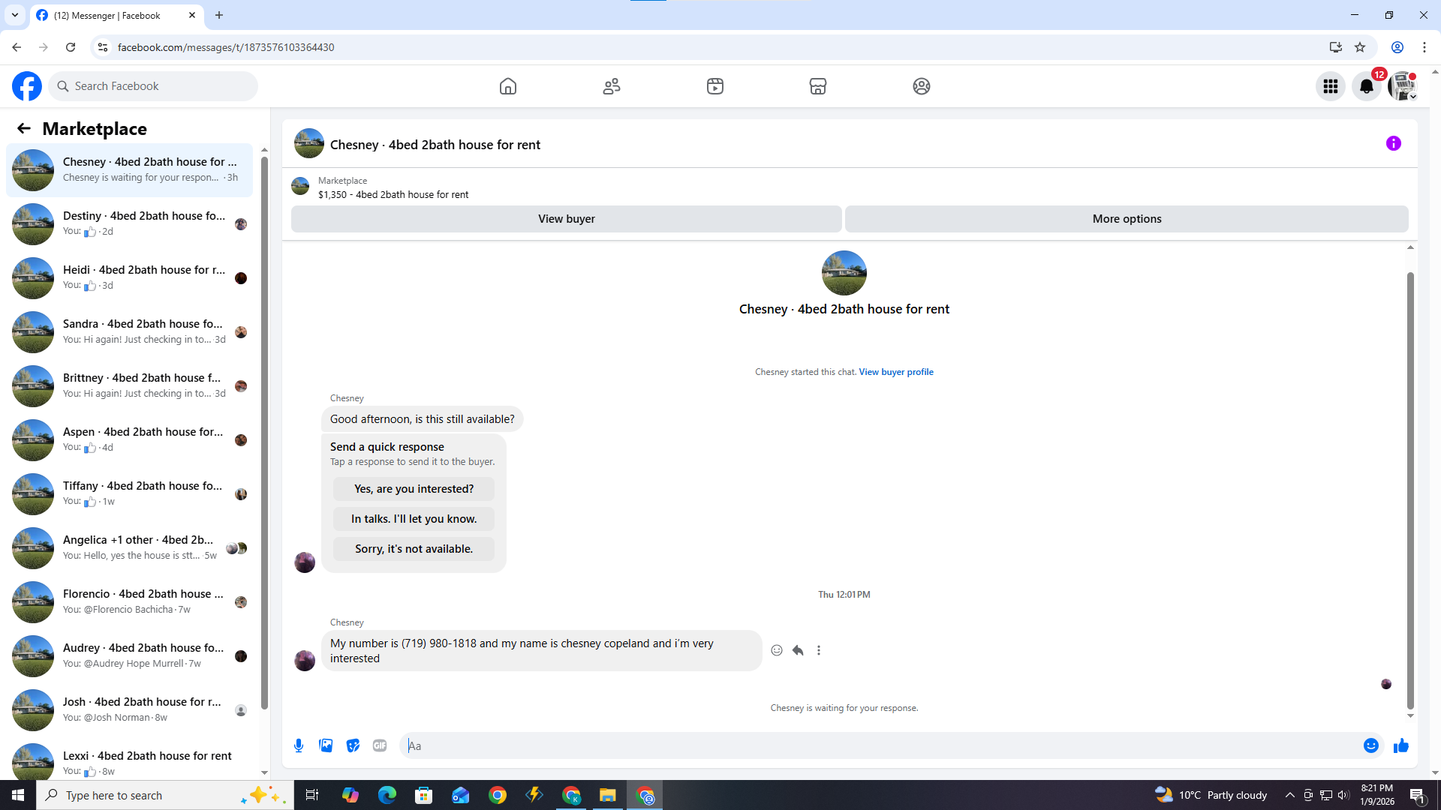Open emoji picker in message field

(x=1370, y=745)
